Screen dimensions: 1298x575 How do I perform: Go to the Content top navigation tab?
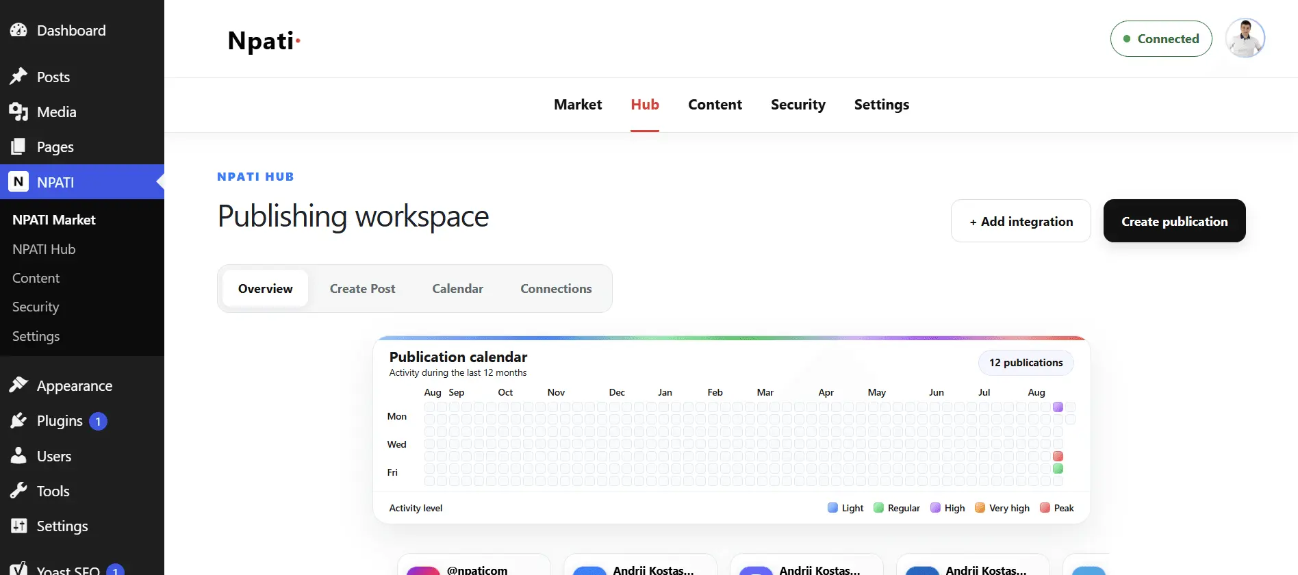(715, 105)
